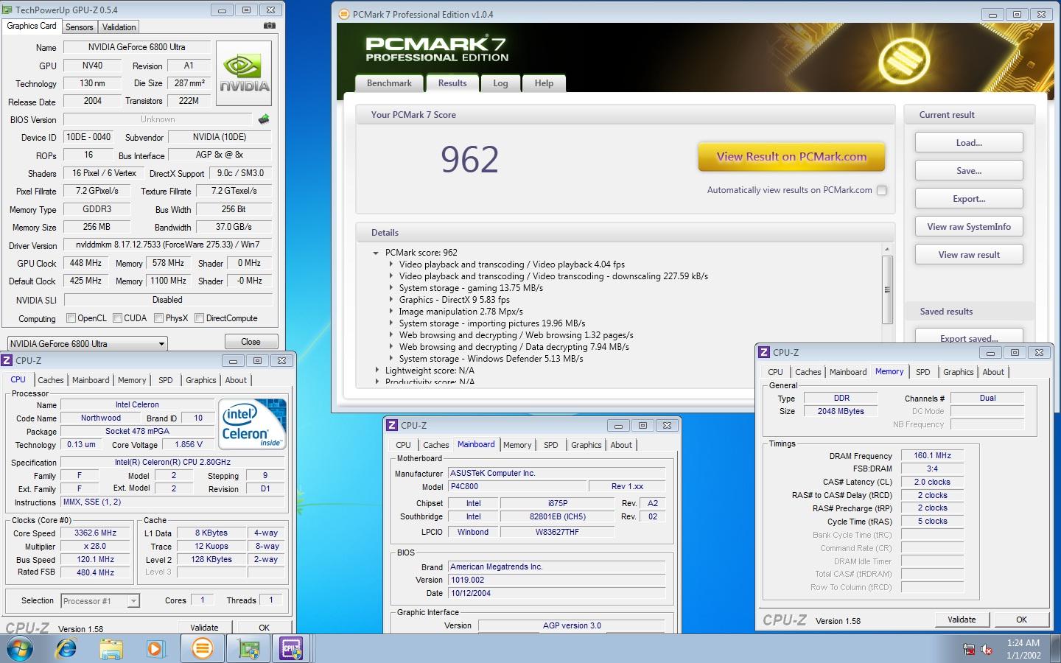
Task: Click the BIOS save chip icon in GPU-Z
Action: coord(264,119)
